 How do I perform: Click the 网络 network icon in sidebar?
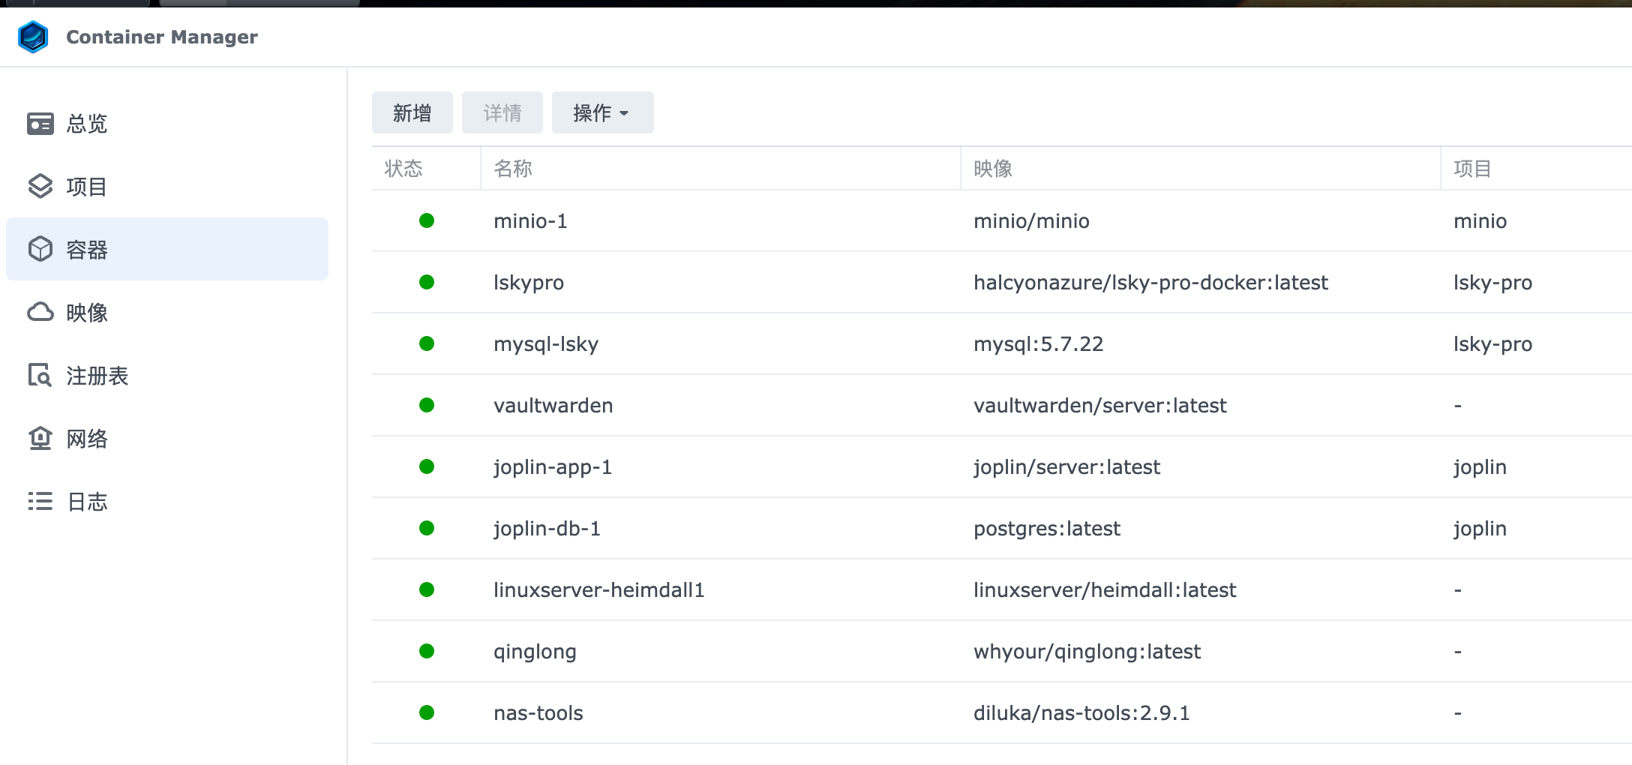point(40,438)
